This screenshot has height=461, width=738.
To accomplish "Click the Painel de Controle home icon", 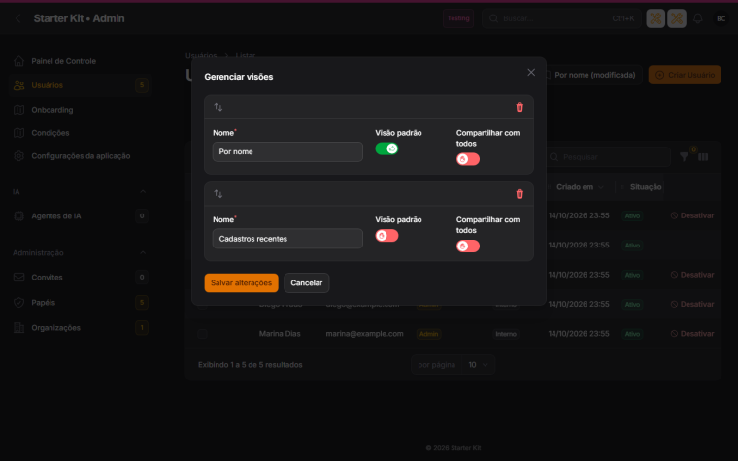I will tap(18, 61).
